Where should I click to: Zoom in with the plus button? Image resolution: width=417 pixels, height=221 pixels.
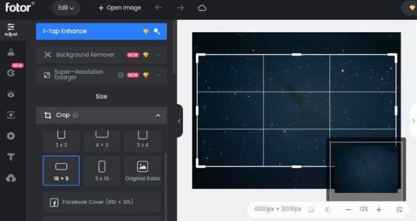(x=379, y=210)
